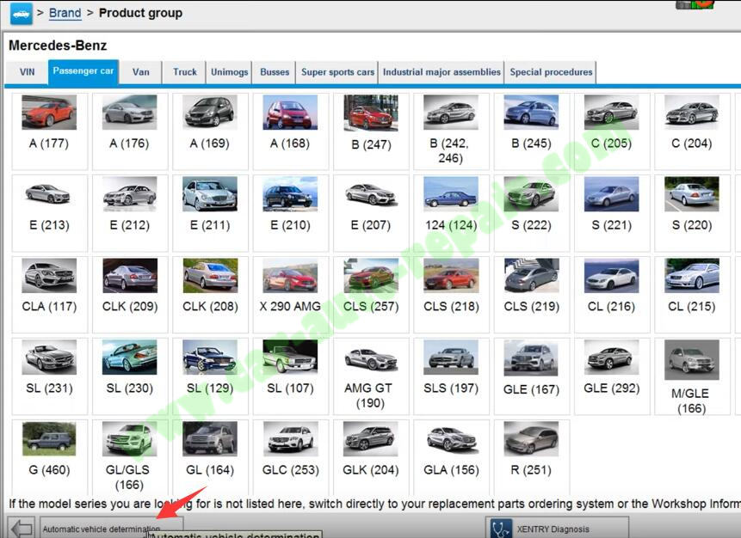
Task: Switch to the VIN tab
Action: 28,72
